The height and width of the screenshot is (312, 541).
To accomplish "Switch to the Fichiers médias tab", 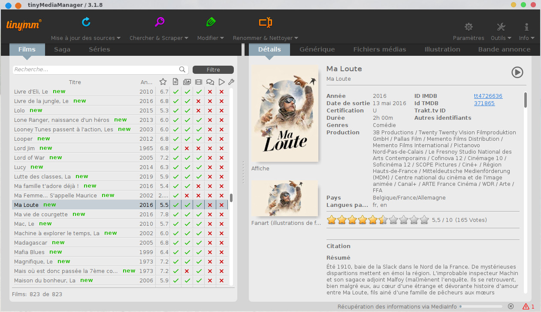I will [x=380, y=49].
